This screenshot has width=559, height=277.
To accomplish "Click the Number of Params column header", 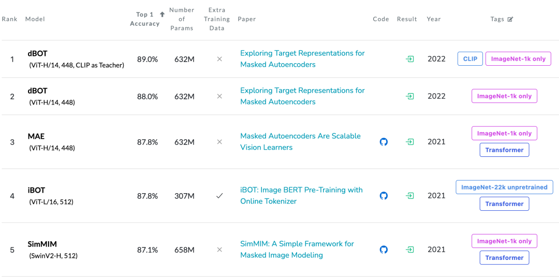I will [182, 19].
